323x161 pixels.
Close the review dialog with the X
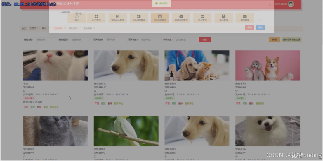(270, 5)
